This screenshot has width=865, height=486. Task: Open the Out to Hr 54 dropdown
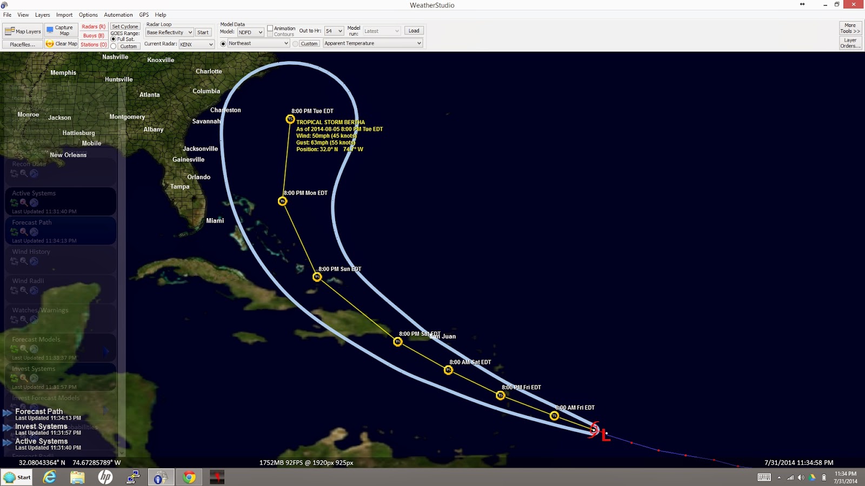[x=334, y=31]
